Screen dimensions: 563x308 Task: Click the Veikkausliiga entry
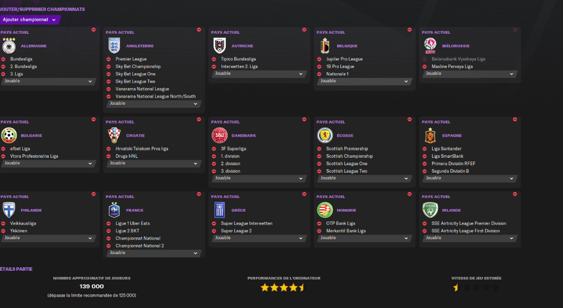tap(23, 223)
